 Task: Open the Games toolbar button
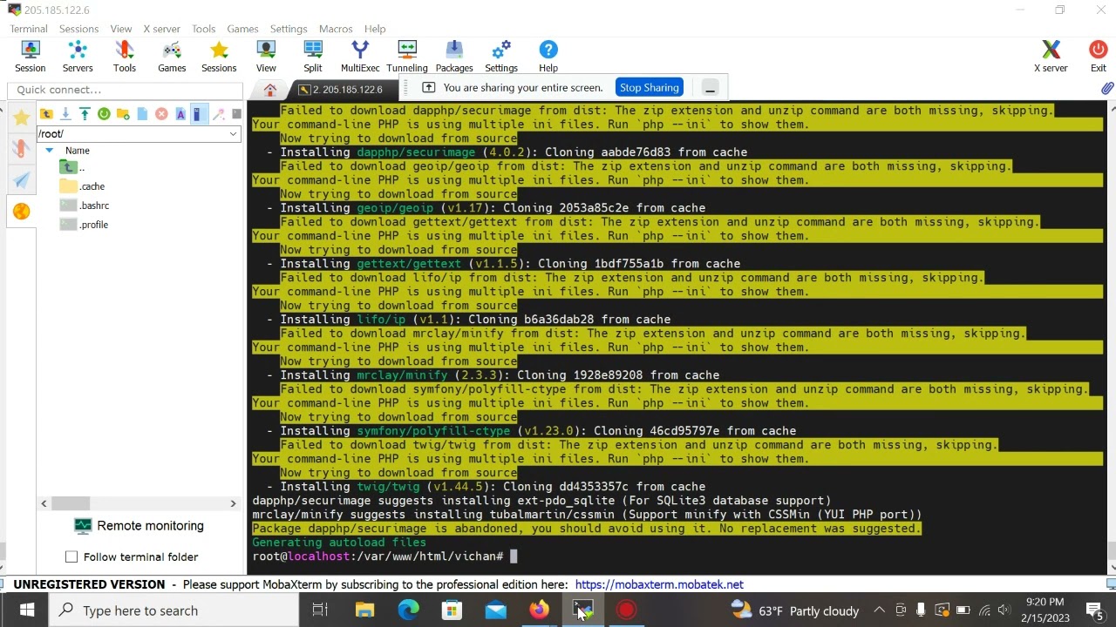coord(172,57)
